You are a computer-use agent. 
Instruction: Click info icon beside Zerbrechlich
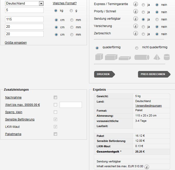[136, 33]
